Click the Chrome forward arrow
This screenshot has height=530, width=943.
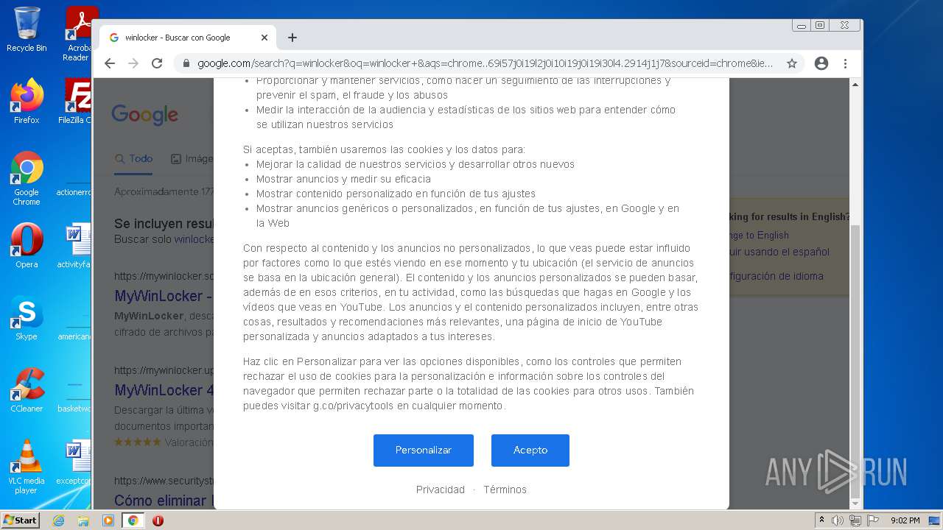click(133, 63)
